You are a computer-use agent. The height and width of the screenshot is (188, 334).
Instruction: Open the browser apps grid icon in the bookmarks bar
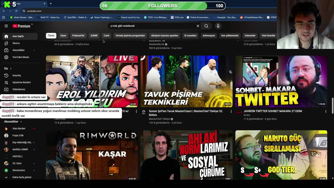click(x=3, y=17)
